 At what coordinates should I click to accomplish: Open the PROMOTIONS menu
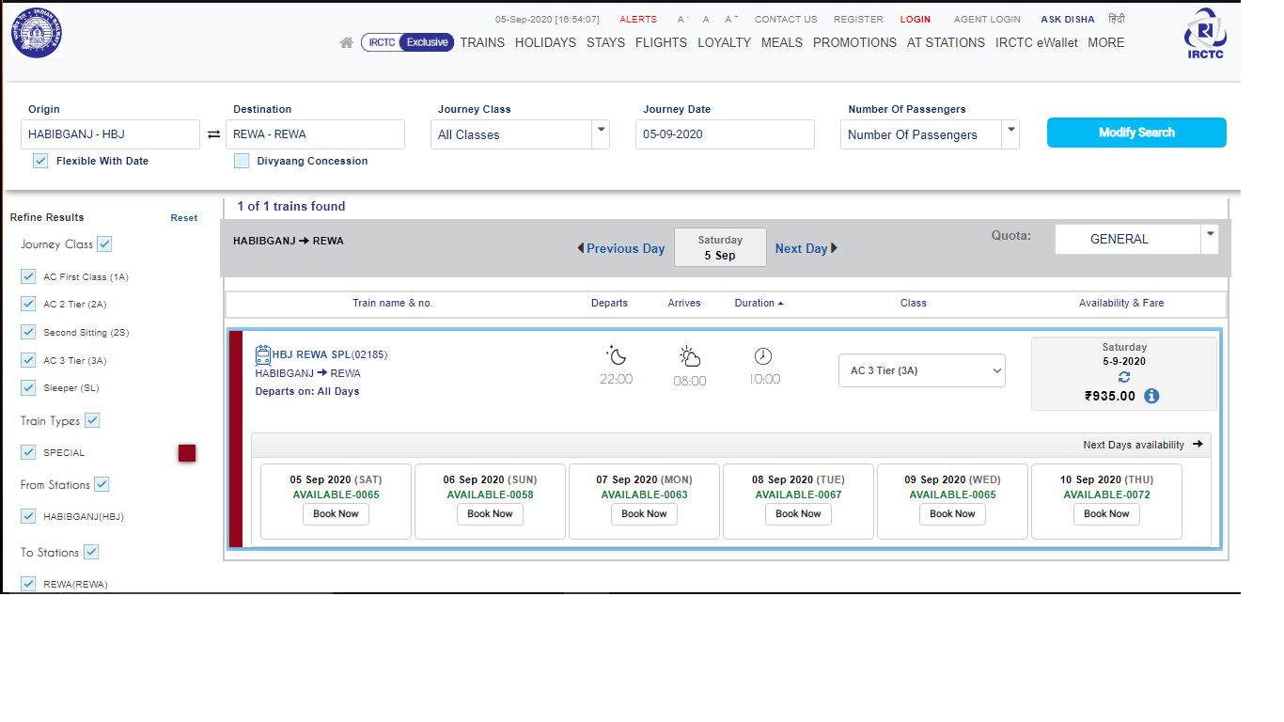[x=854, y=42]
